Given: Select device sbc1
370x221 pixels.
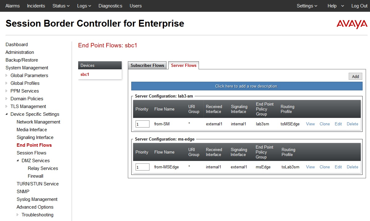Looking at the screenshot, I should pos(85,75).
